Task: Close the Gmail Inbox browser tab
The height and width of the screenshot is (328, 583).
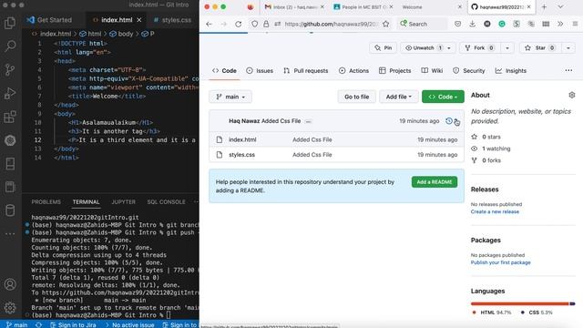Action: (322, 6)
